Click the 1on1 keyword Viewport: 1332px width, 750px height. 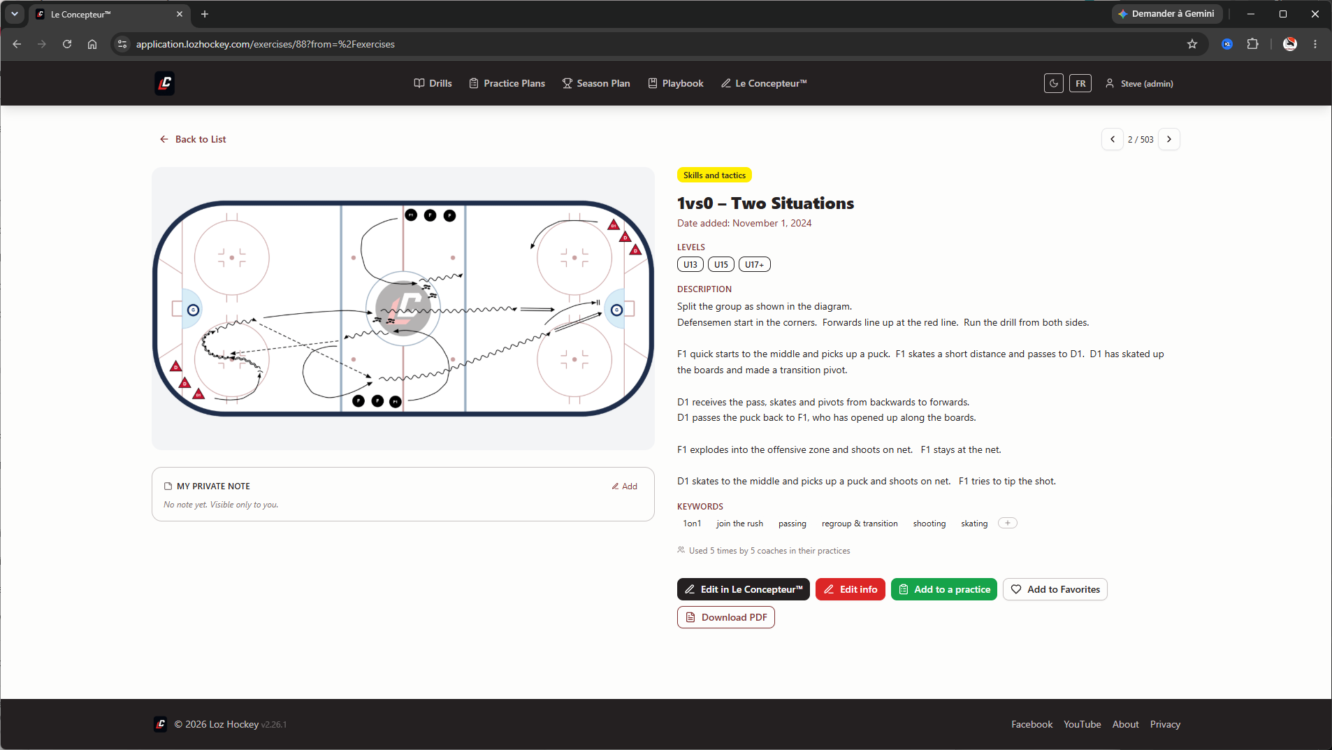(692, 524)
